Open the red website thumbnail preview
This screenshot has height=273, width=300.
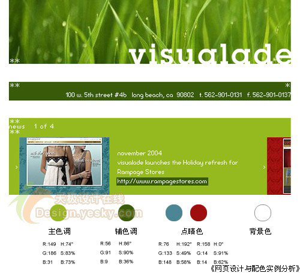click(x=279, y=166)
